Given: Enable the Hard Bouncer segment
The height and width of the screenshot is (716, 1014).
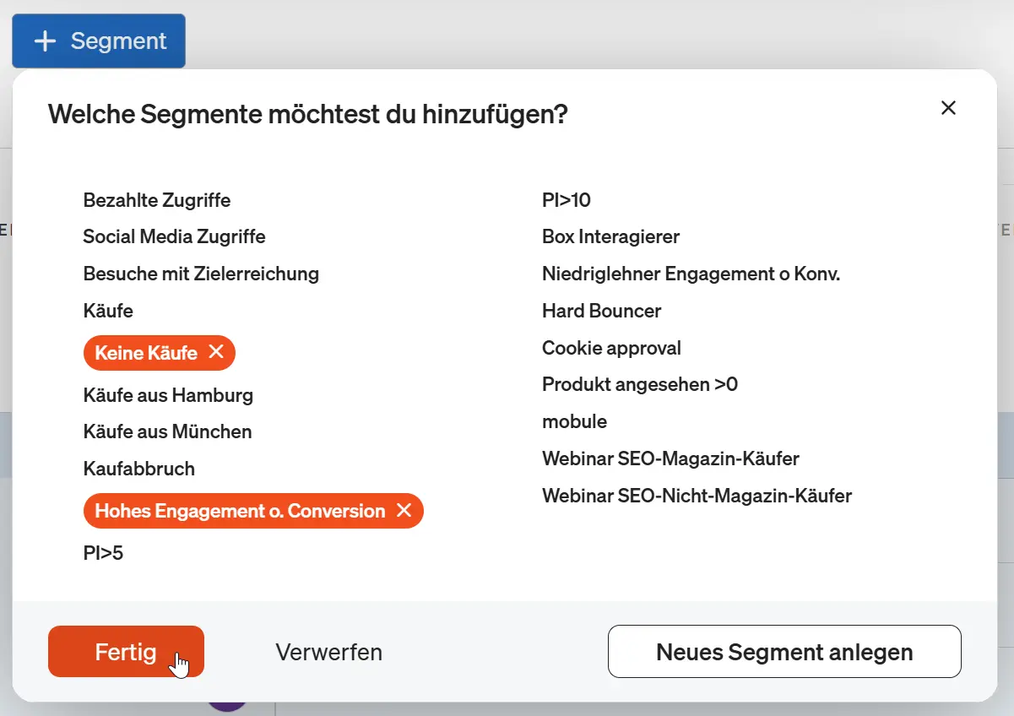Looking at the screenshot, I should coord(601,311).
